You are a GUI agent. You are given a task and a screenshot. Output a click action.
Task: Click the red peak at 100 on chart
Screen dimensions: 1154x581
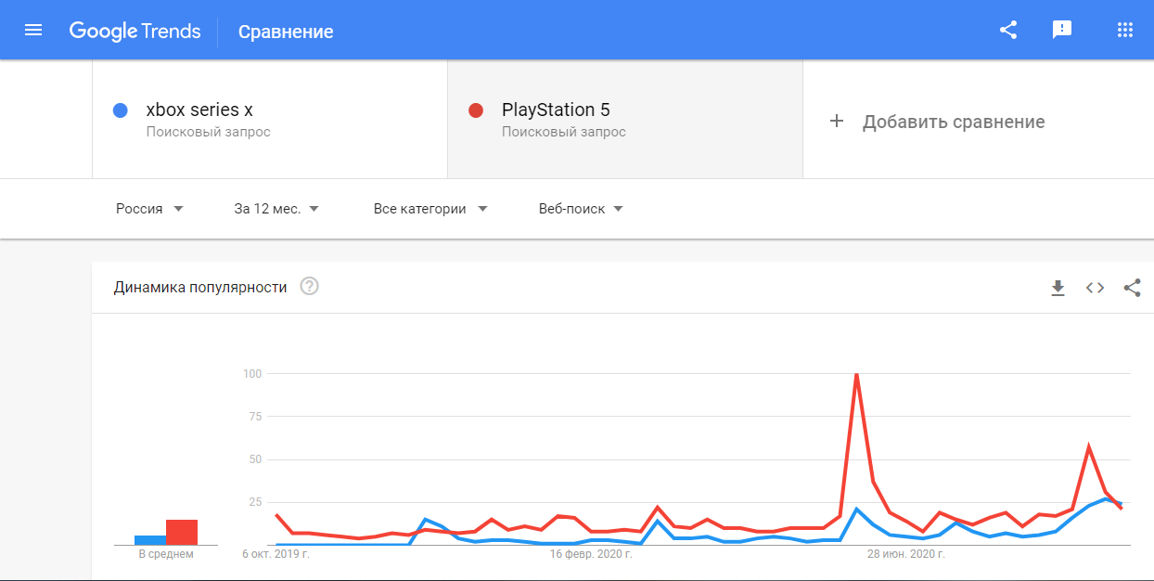coord(856,374)
